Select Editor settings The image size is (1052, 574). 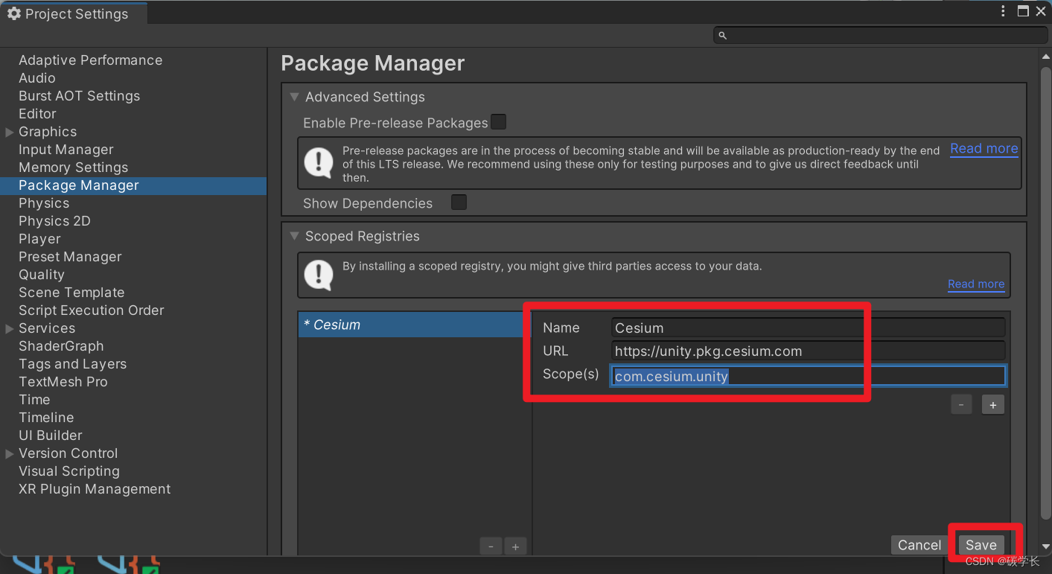point(37,114)
